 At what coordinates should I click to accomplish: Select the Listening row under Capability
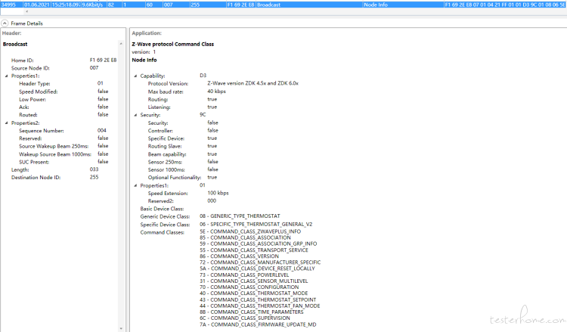click(182, 107)
